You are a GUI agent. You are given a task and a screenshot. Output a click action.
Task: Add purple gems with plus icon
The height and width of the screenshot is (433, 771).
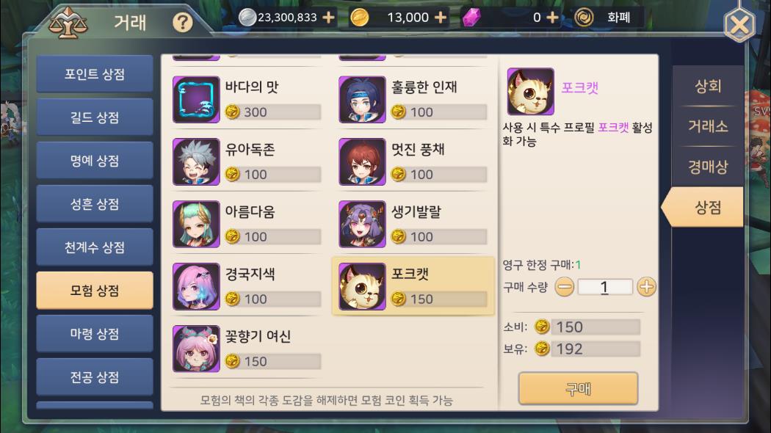tap(552, 17)
